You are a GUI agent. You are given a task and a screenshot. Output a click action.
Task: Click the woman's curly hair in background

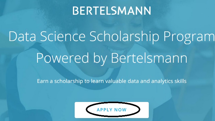[55, 15]
